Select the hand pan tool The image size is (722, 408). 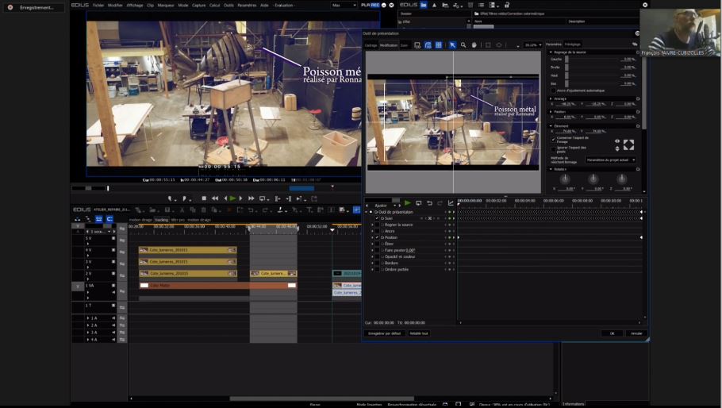pos(474,45)
